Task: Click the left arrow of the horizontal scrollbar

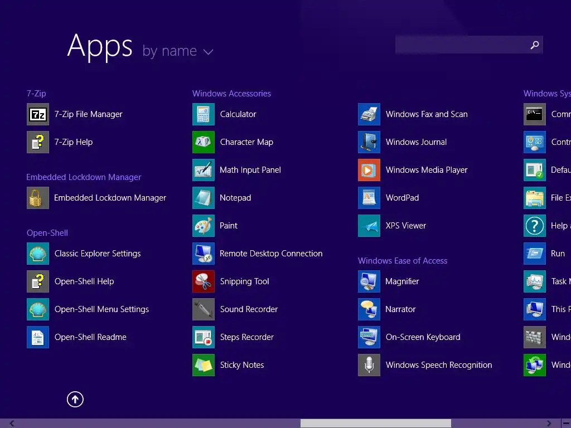Action: click(12, 424)
